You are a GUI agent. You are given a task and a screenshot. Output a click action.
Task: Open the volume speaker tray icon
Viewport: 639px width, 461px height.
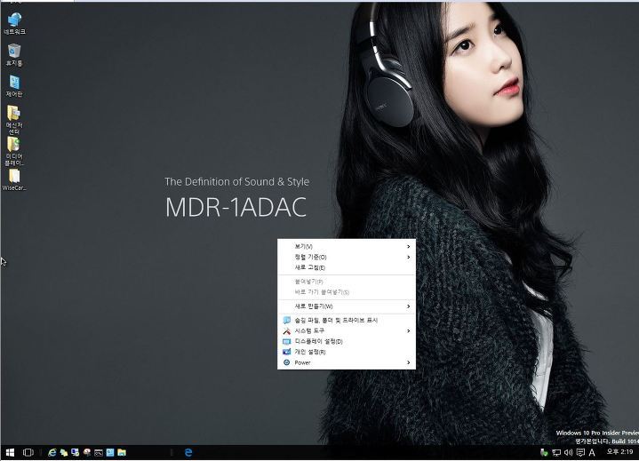pyautogui.click(x=569, y=452)
